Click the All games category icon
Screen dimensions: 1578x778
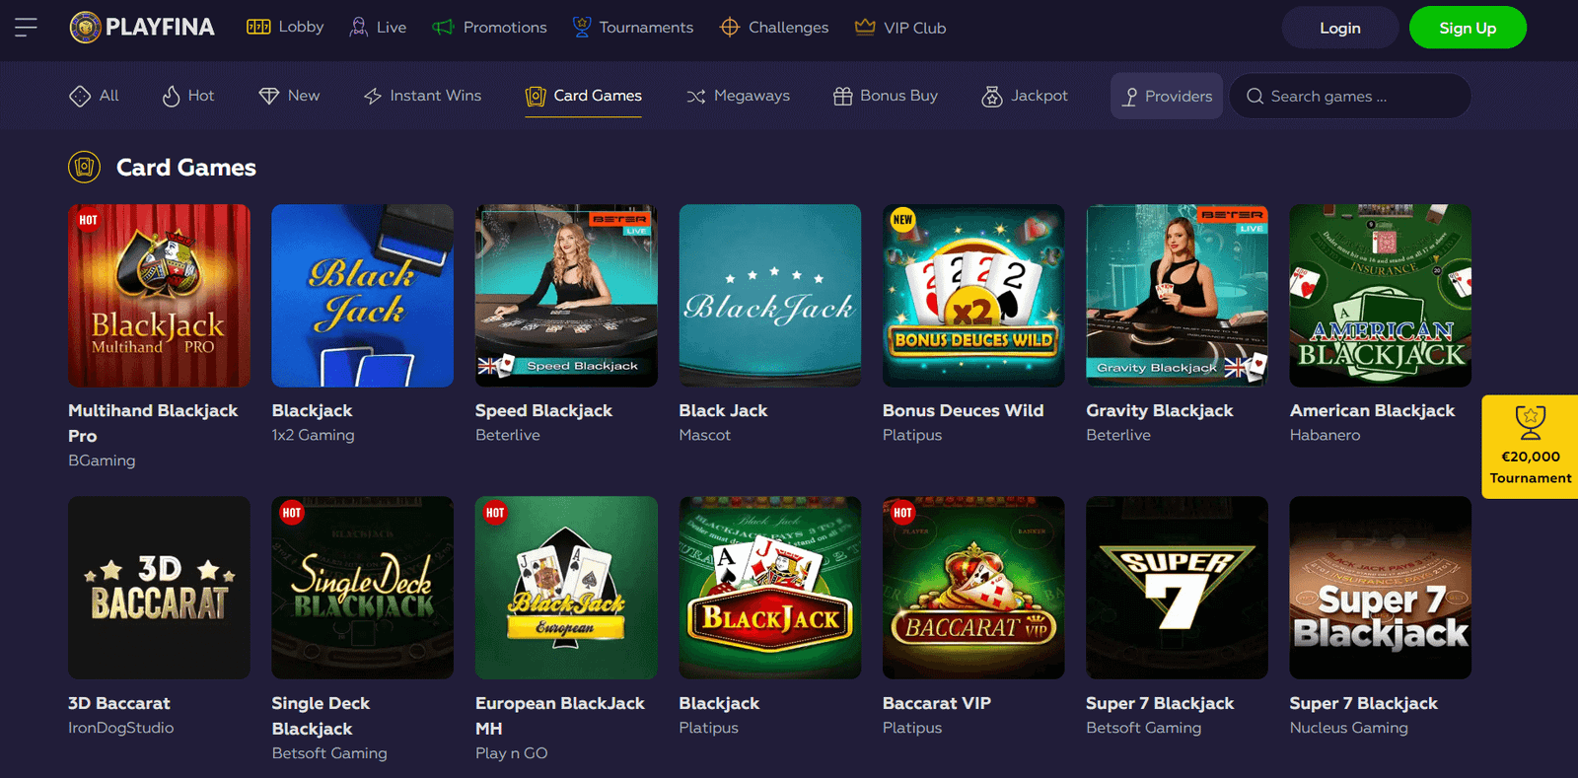pos(80,96)
